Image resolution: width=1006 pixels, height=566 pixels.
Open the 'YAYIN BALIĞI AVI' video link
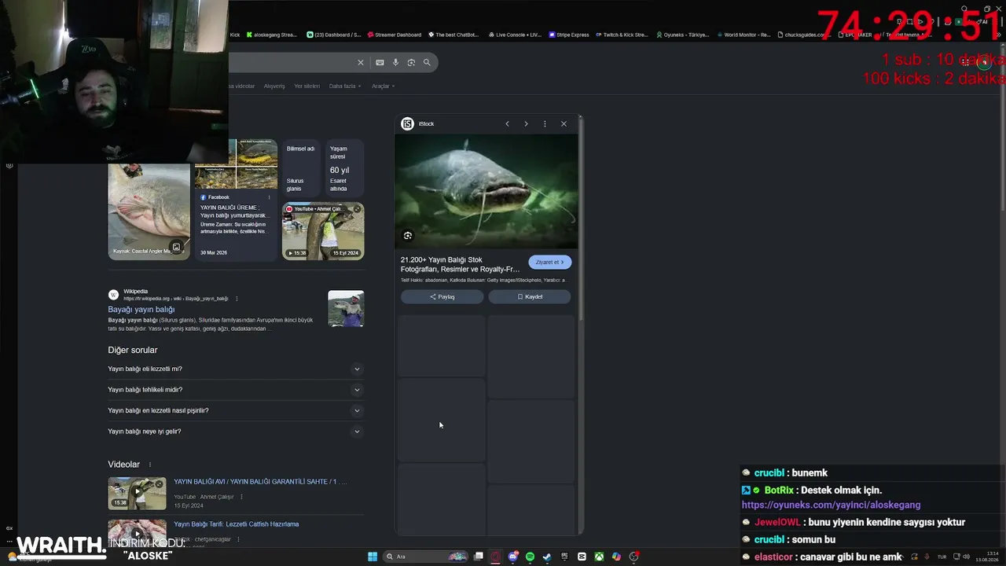pos(260,482)
